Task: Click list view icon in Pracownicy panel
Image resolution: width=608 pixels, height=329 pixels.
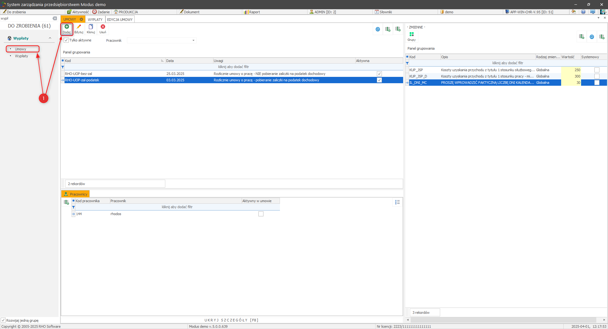Action: point(397,202)
